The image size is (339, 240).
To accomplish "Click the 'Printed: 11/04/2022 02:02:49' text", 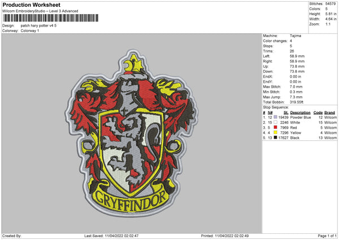I will coord(225,235).
